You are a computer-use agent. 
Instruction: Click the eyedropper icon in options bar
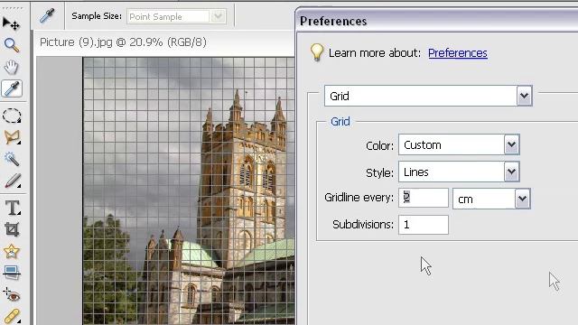tap(47, 16)
